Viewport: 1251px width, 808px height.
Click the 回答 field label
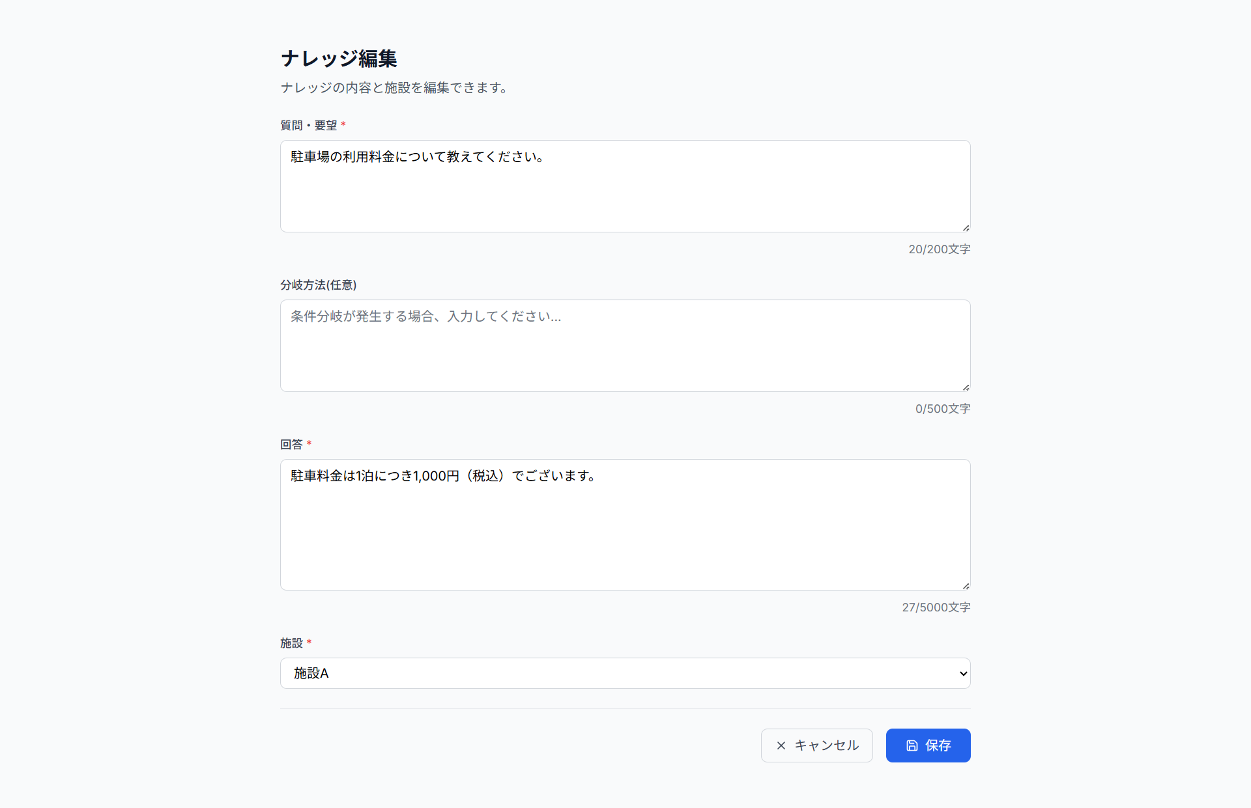291,444
